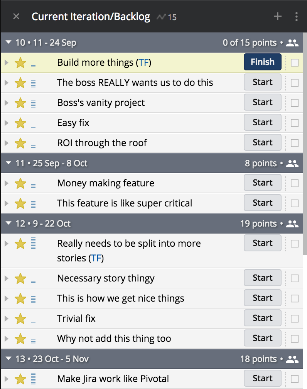This screenshot has width=307, height=389.
Task: Open the three-dot panel options menu
Action: 296,16
